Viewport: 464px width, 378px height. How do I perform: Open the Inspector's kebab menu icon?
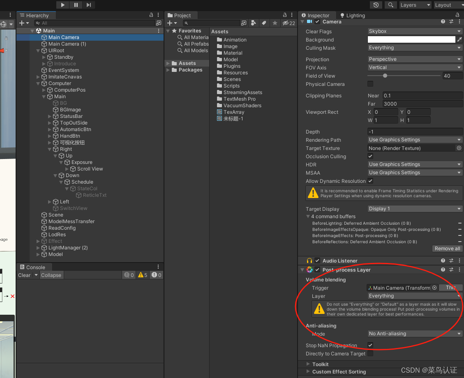pyautogui.click(x=460, y=21)
